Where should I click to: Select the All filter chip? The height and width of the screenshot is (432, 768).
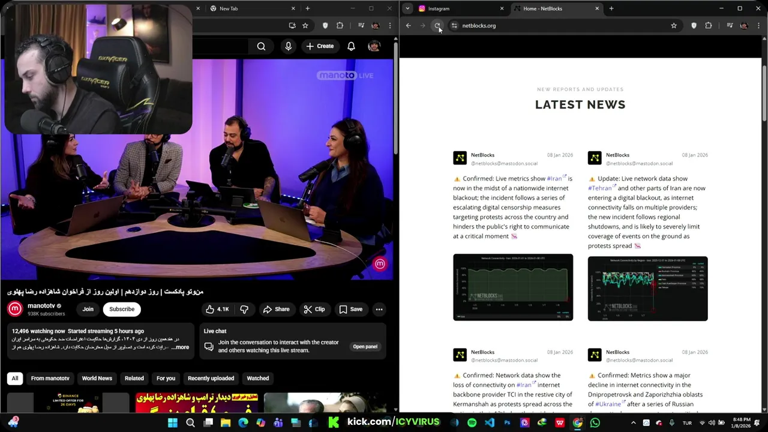(15, 378)
